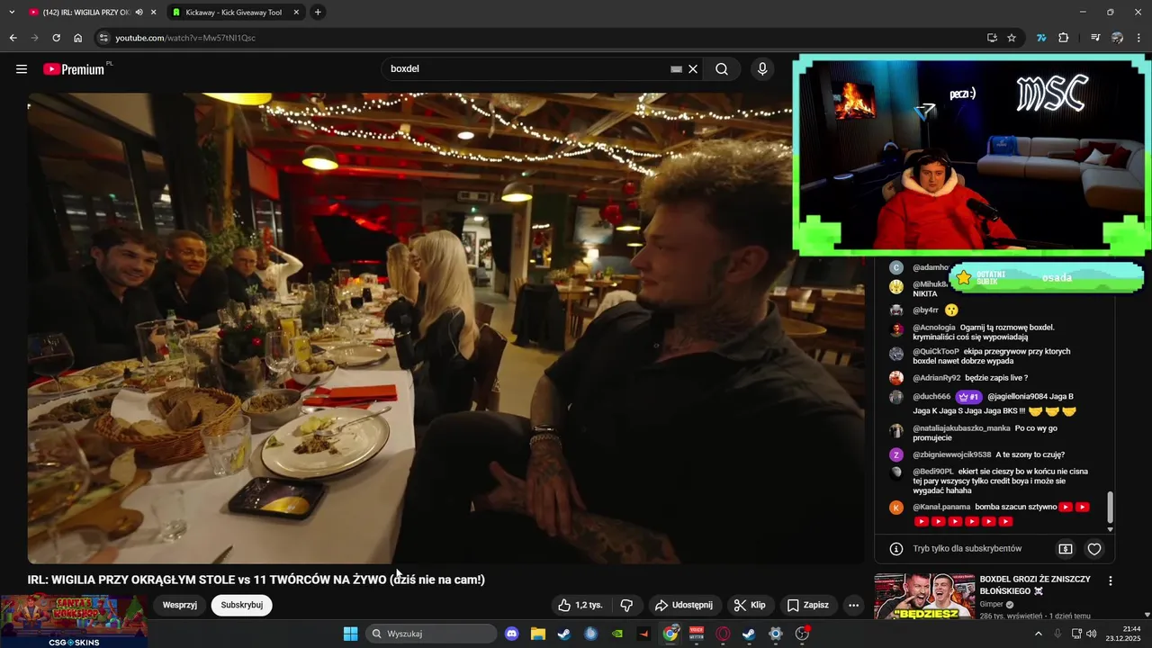The image size is (1152, 648).
Task: Subscribe using the Subskrybuj button
Action: coord(242,606)
